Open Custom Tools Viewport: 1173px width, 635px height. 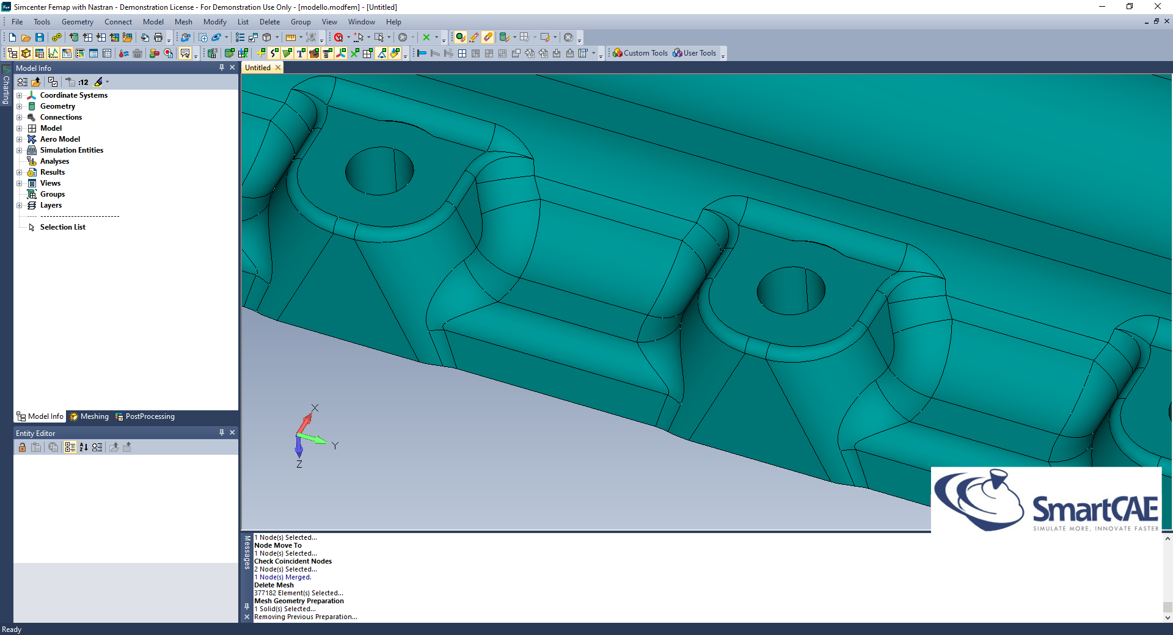coord(640,53)
